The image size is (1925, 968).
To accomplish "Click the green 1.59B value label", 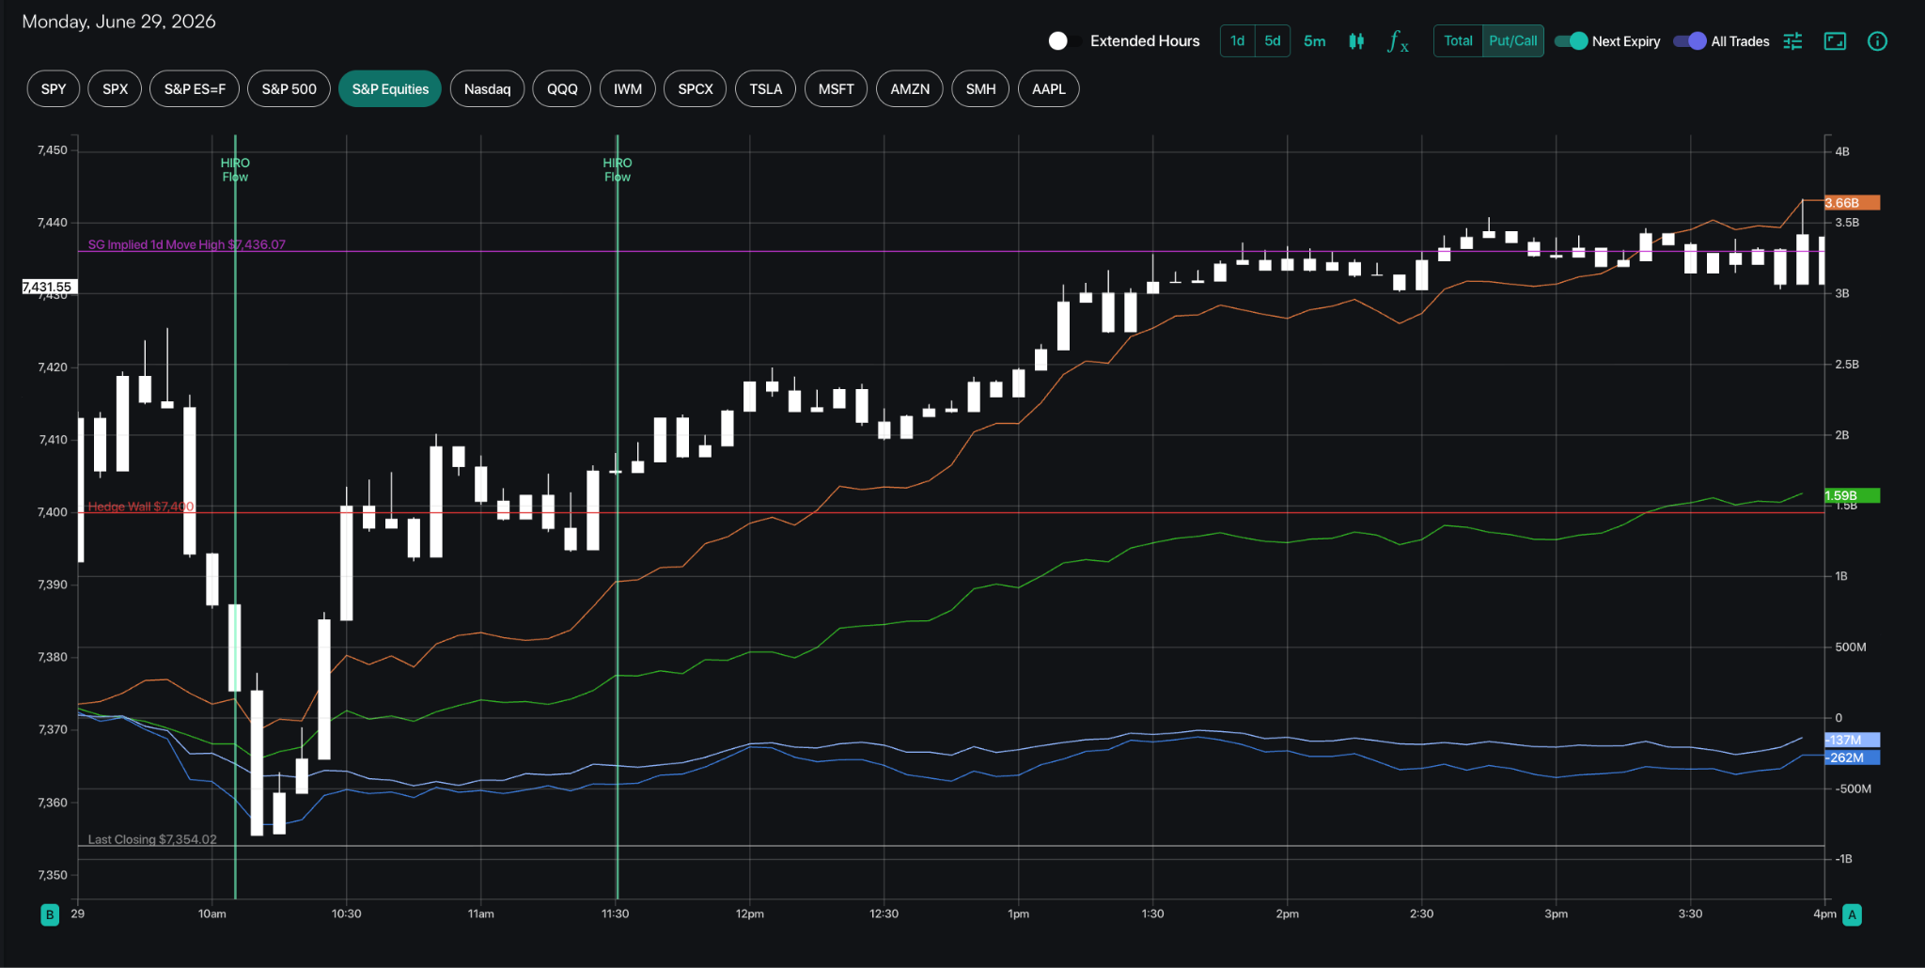I will [1852, 495].
